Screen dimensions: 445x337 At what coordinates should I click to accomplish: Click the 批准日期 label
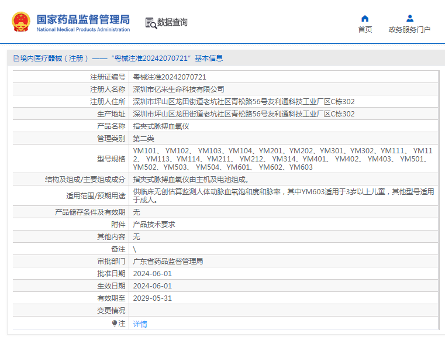coord(111,274)
